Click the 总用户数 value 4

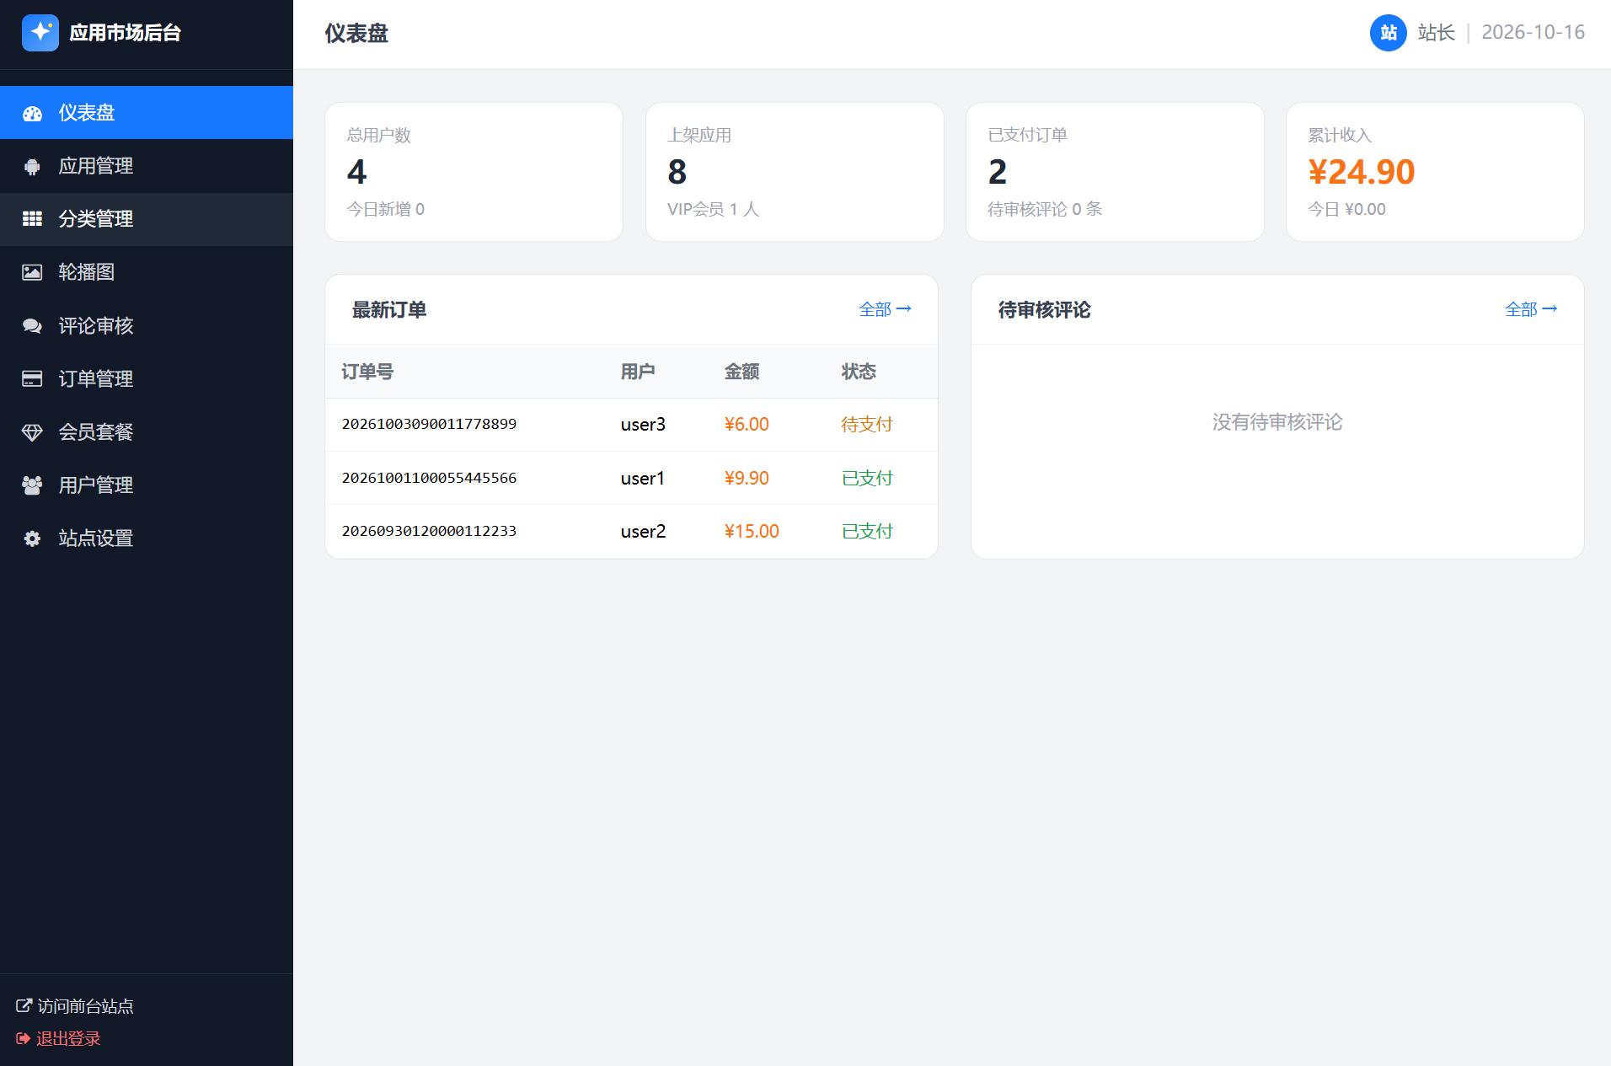click(x=356, y=172)
